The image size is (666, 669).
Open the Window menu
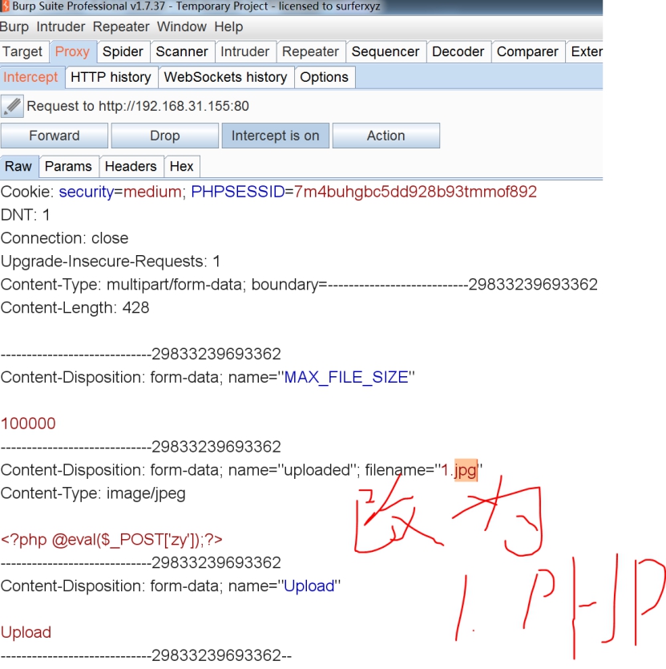pos(182,26)
